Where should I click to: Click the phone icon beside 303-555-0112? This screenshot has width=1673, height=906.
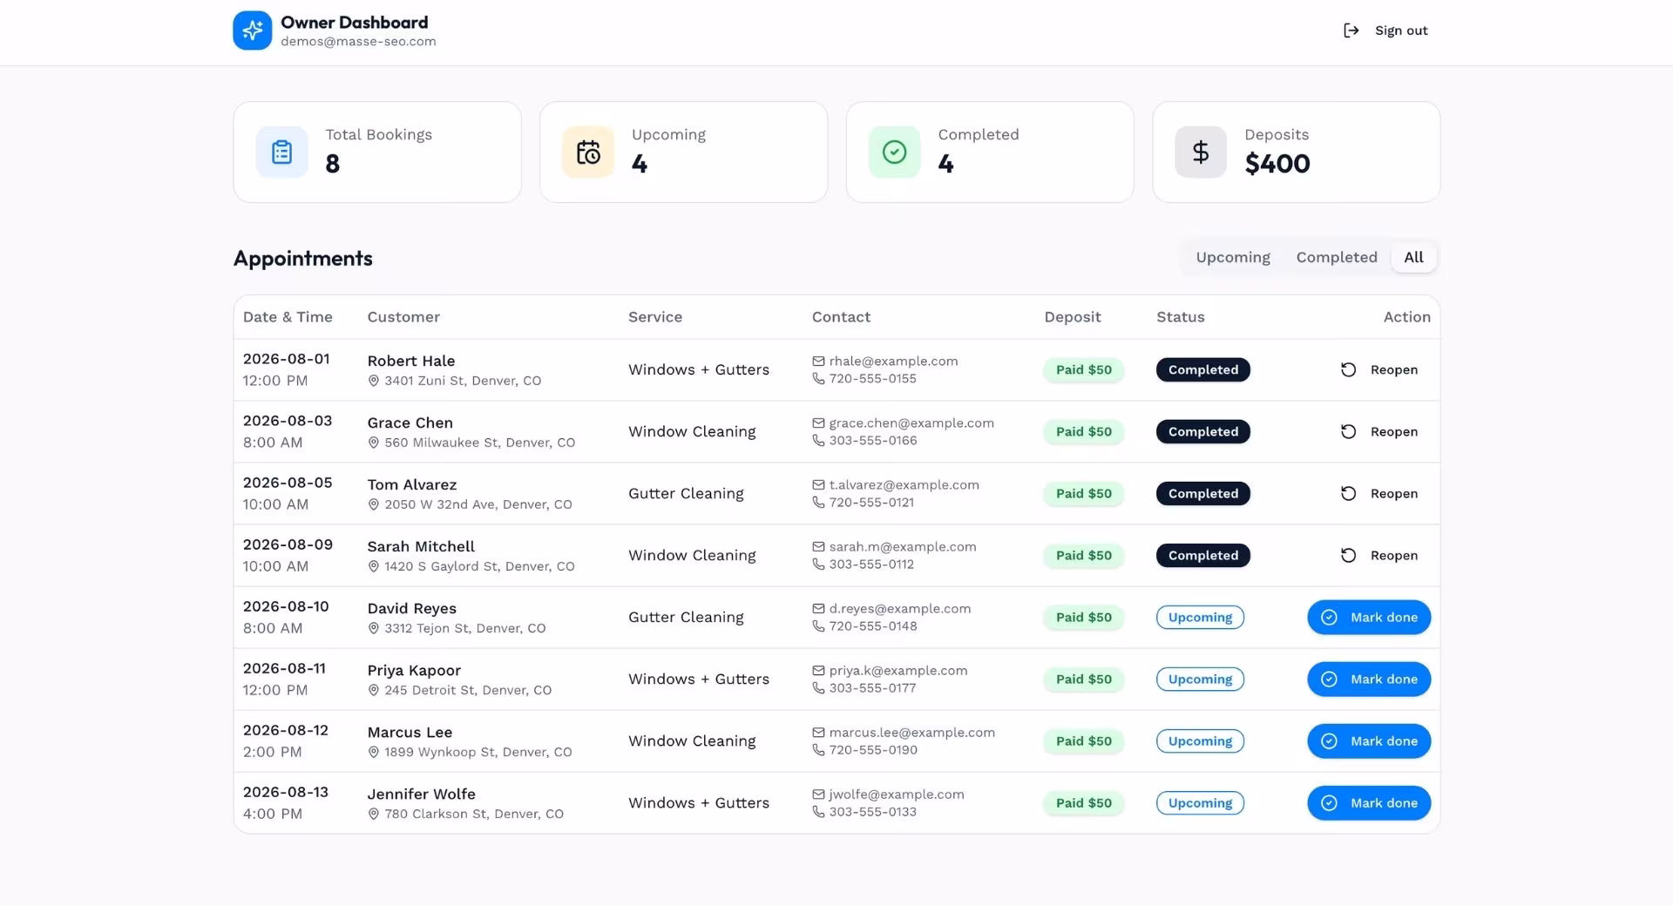coord(818,564)
